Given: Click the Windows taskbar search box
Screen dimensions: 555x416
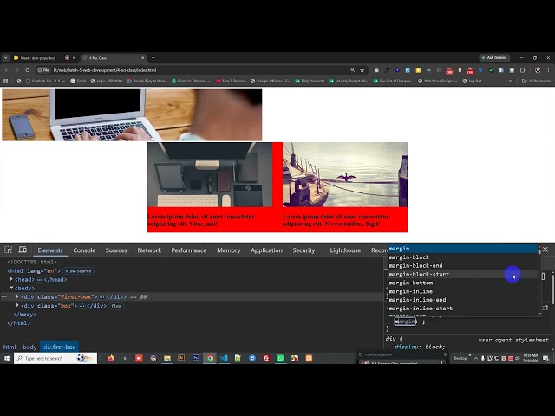Looking at the screenshot, I should [x=55, y=358].
